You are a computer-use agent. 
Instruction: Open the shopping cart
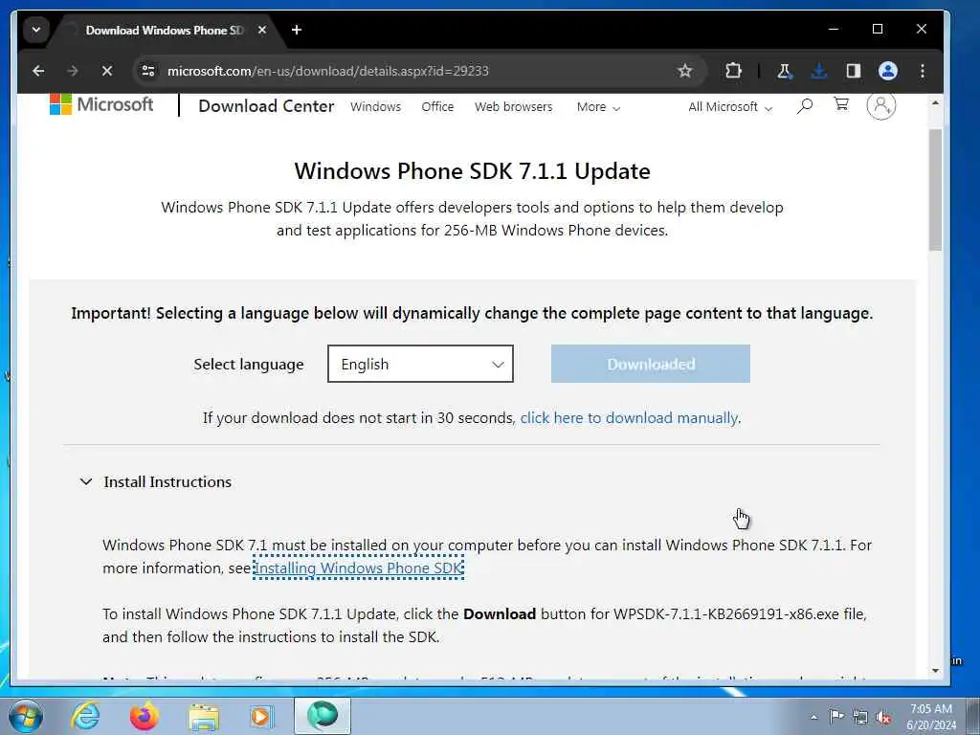(841, 104)
